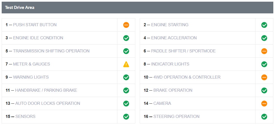Open the Auto Door Locks Operation item
This screenshot has width=275, height=126.
tap(48, 103)
